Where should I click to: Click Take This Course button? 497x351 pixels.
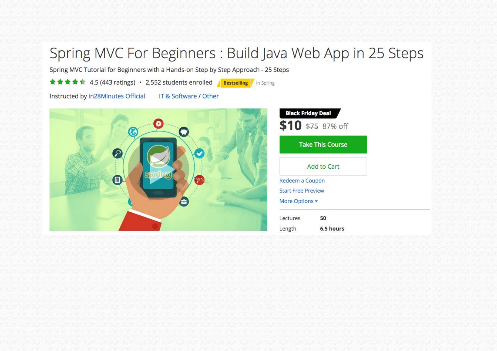(x=323, y=145)
